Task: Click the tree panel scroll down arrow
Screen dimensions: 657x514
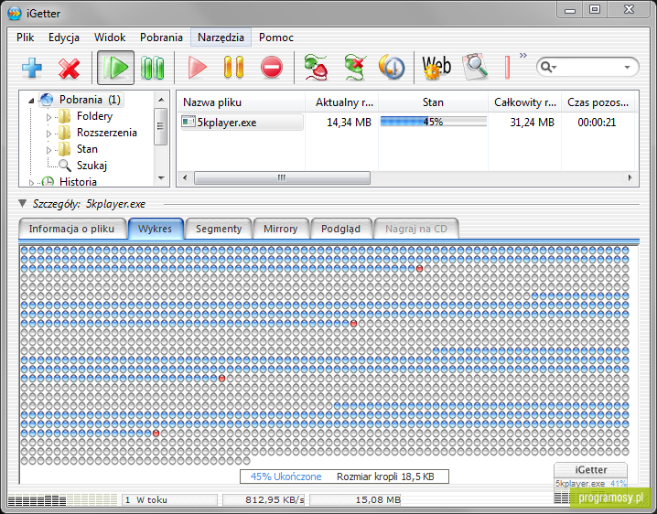Action: click(161, 178)
